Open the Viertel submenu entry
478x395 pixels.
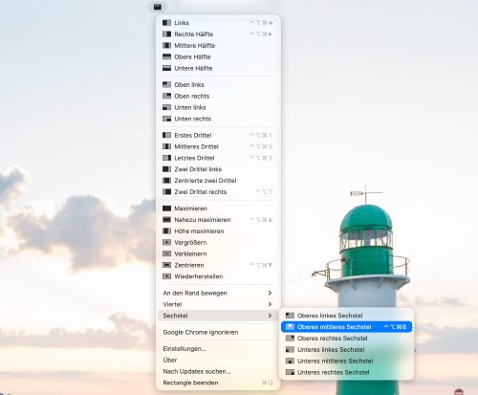(218, 304)
